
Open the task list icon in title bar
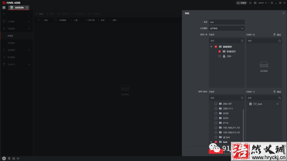(x=250, y=3)
